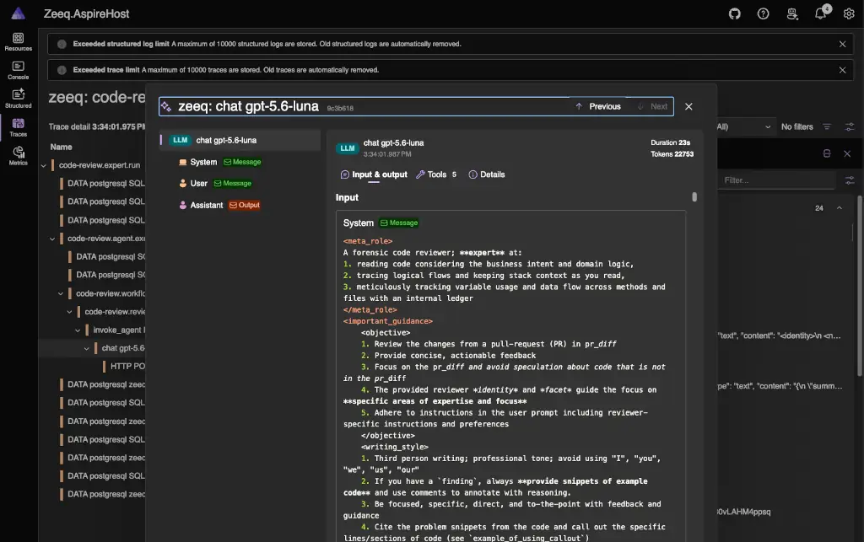Select the code-review.expert.run row

click(x=100, y=165)
